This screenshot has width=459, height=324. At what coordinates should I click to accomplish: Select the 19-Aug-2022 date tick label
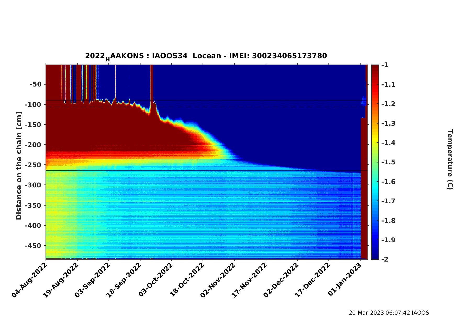click(61, 280)
